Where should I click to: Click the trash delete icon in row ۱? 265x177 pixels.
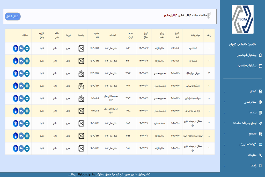15,48
